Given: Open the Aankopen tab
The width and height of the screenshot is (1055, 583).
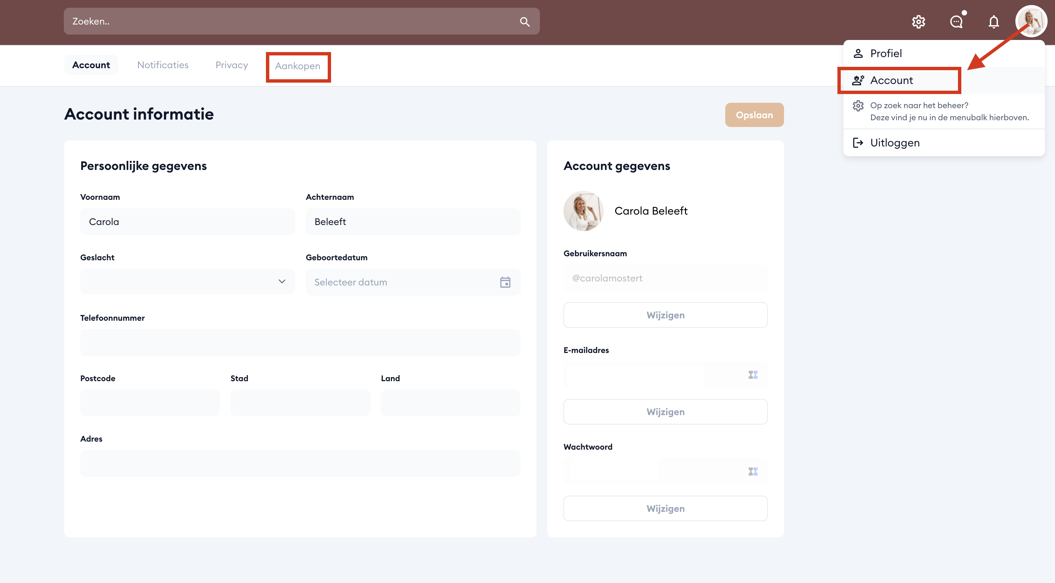Looking at the screenshot, I should pyautogui.click(x=298, y=66).
